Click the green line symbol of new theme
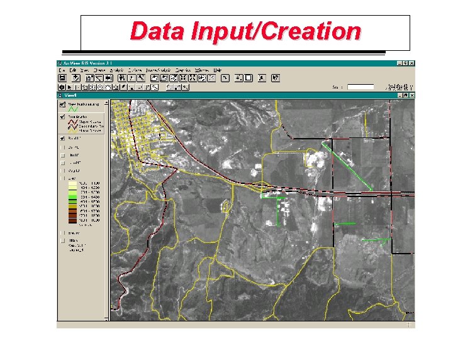 pos(73,109)
